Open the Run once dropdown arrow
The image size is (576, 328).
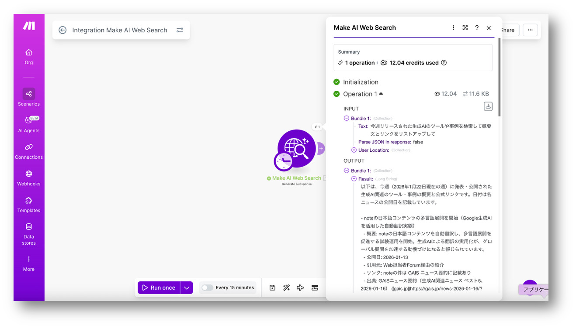pos(187,287)
